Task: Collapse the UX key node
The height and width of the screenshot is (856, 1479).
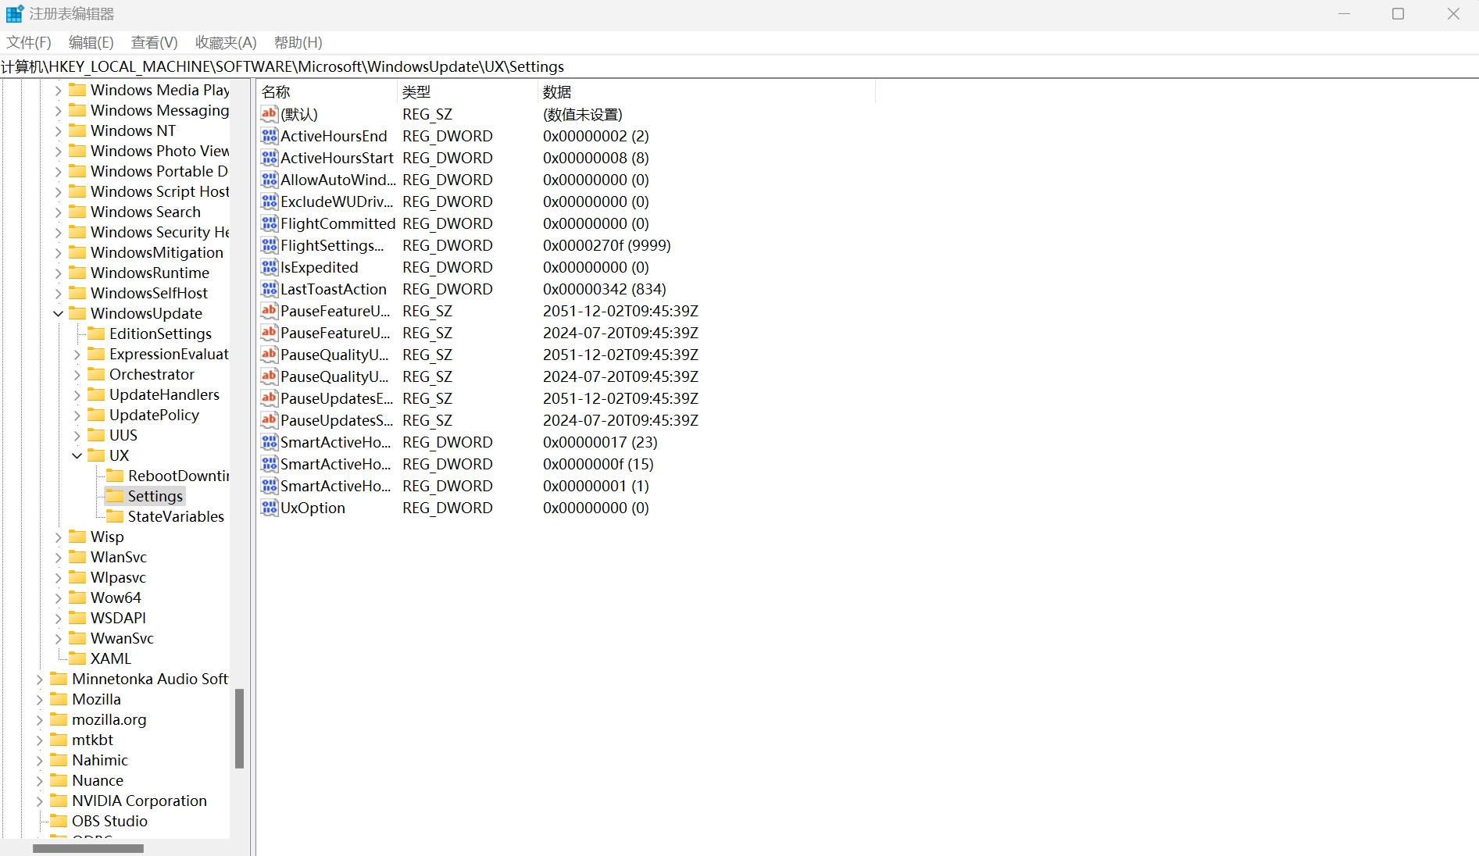Action: 77,455
